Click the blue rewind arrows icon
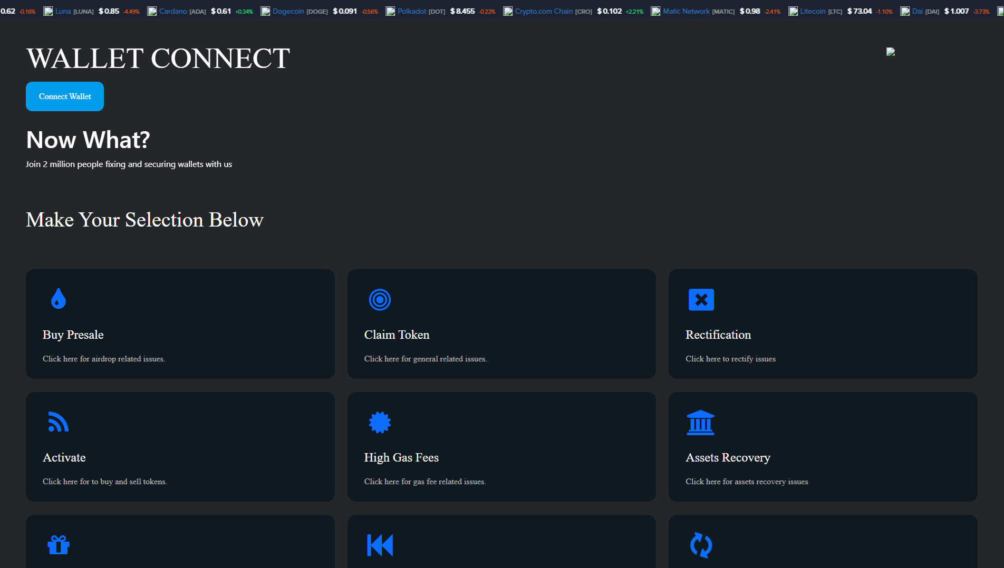 click(x=380, y=545)
